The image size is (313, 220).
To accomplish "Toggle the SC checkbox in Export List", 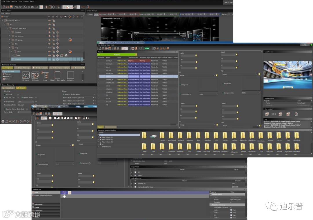I will (135, 172).
